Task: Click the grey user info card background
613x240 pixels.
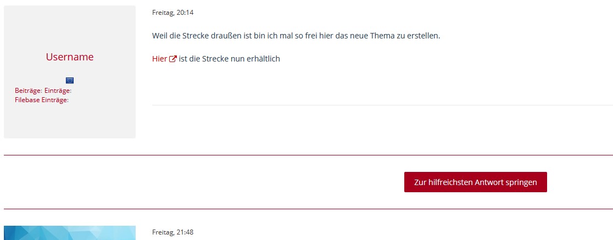Action: point(70,121)
